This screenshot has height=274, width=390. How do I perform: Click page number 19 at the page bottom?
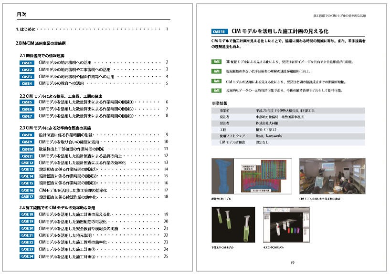(x=293, y=263)
